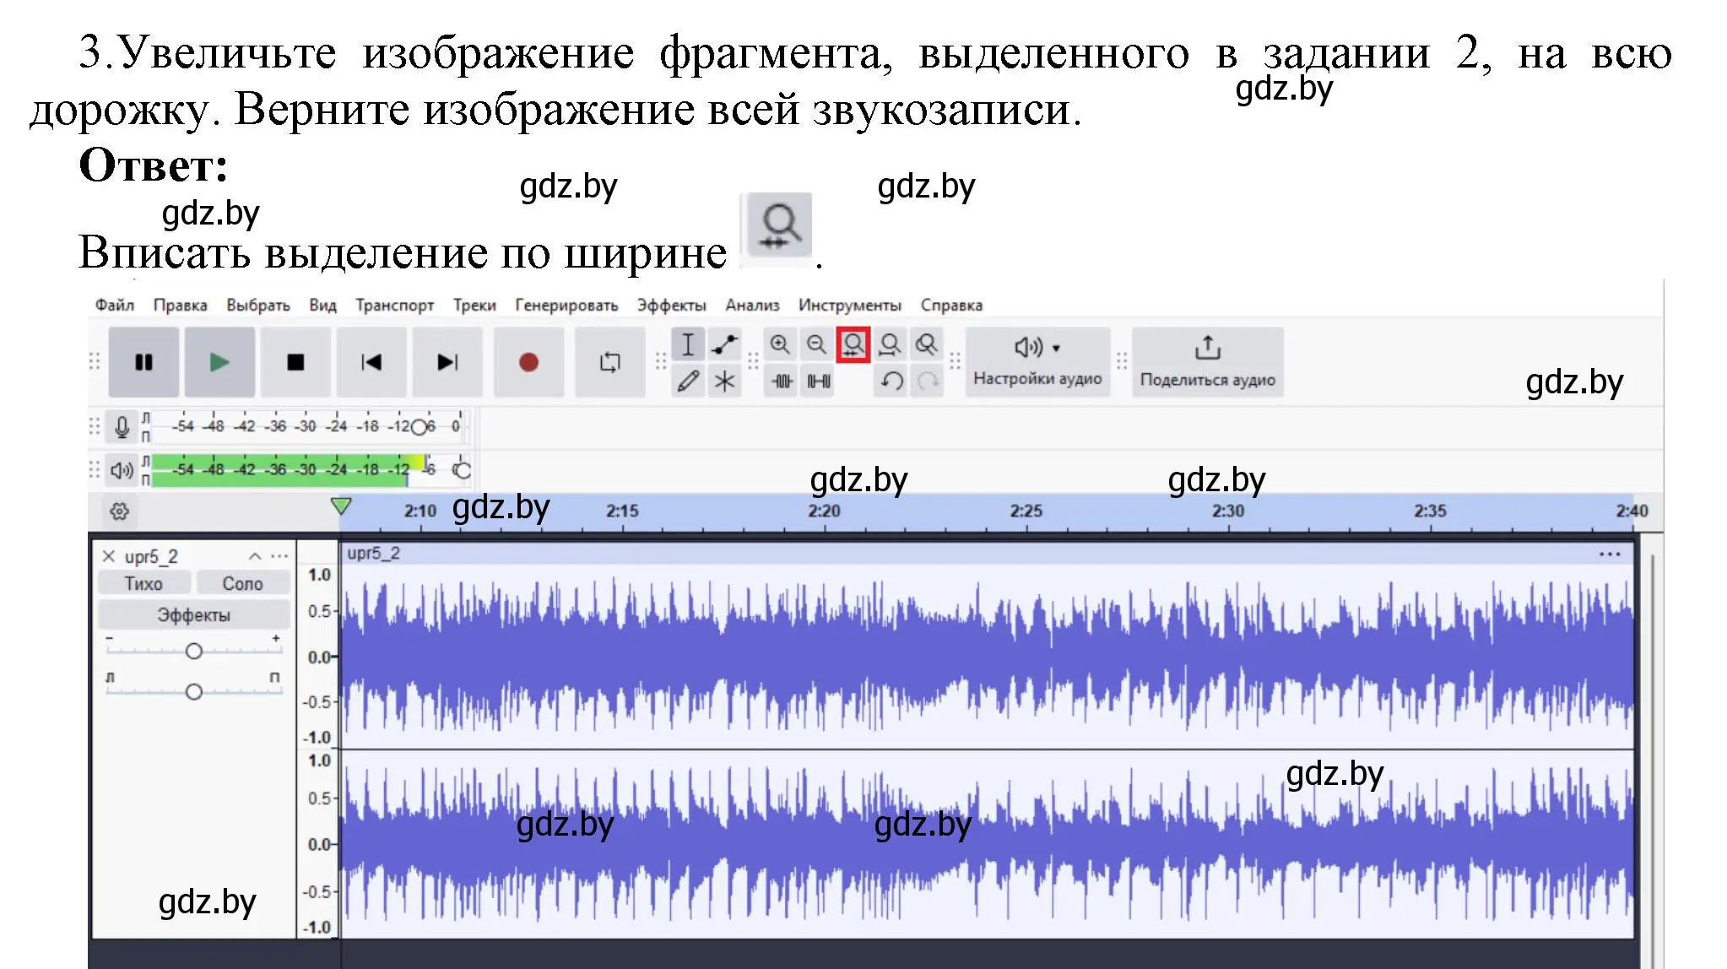Screen dimensions: 1727x969
Task: Open the Вид menu
Action: (322, 305)
